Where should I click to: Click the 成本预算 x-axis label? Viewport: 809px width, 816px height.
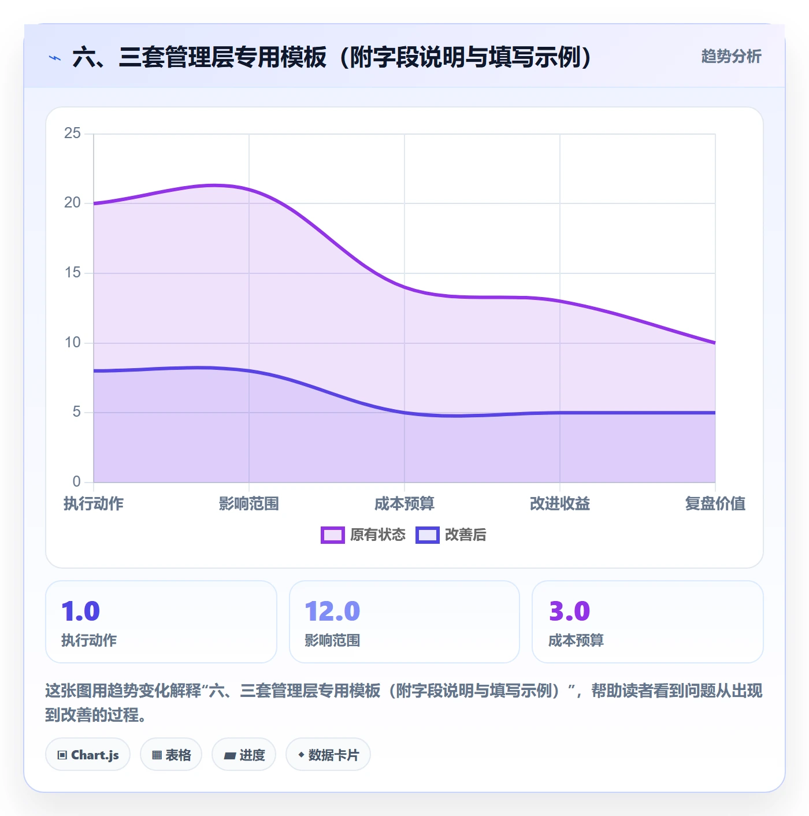point(404,503)
